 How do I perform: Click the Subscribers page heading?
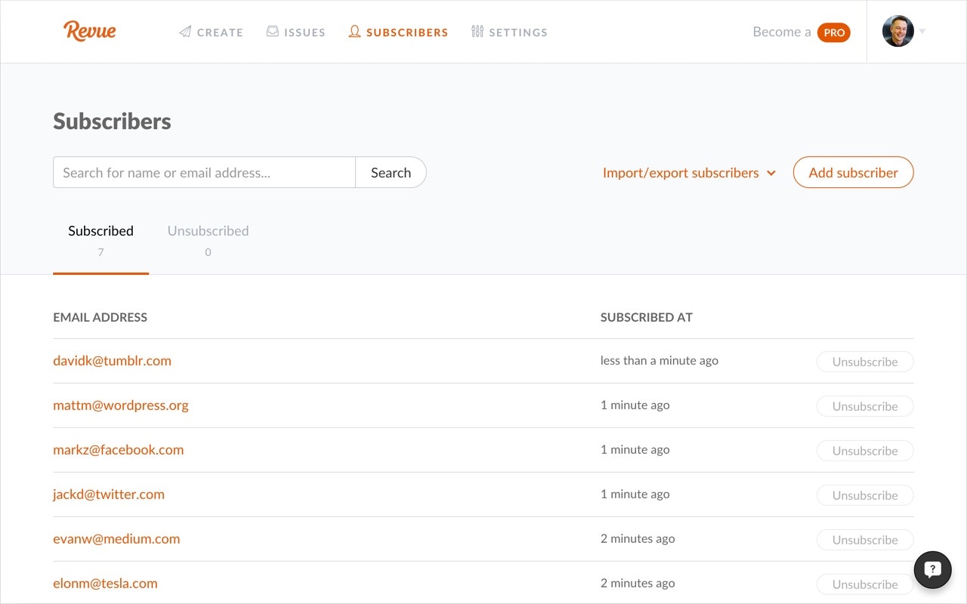[x=112, y=121]
